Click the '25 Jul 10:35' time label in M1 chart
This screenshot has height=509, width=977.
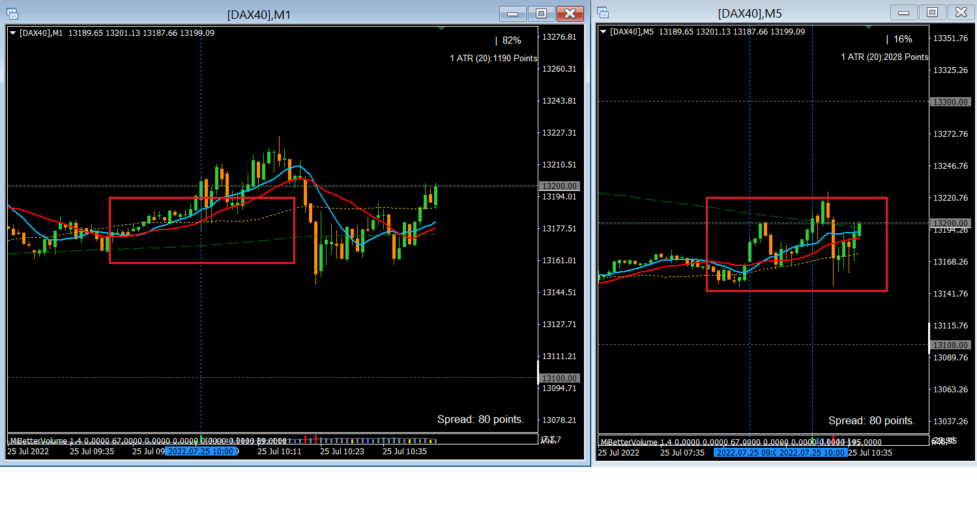405,452
